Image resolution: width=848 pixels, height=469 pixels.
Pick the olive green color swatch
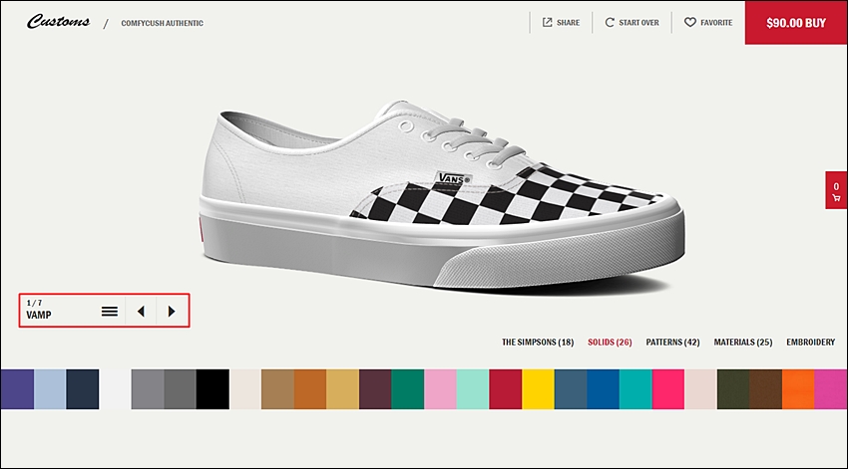click(733, 389)
